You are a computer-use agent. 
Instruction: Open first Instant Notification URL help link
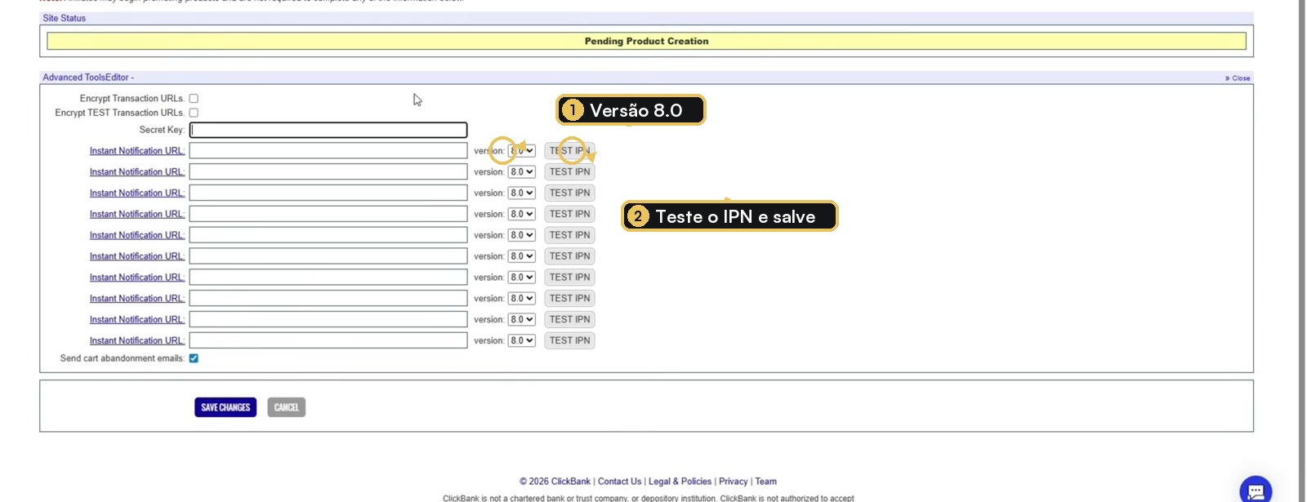[137, 151]
